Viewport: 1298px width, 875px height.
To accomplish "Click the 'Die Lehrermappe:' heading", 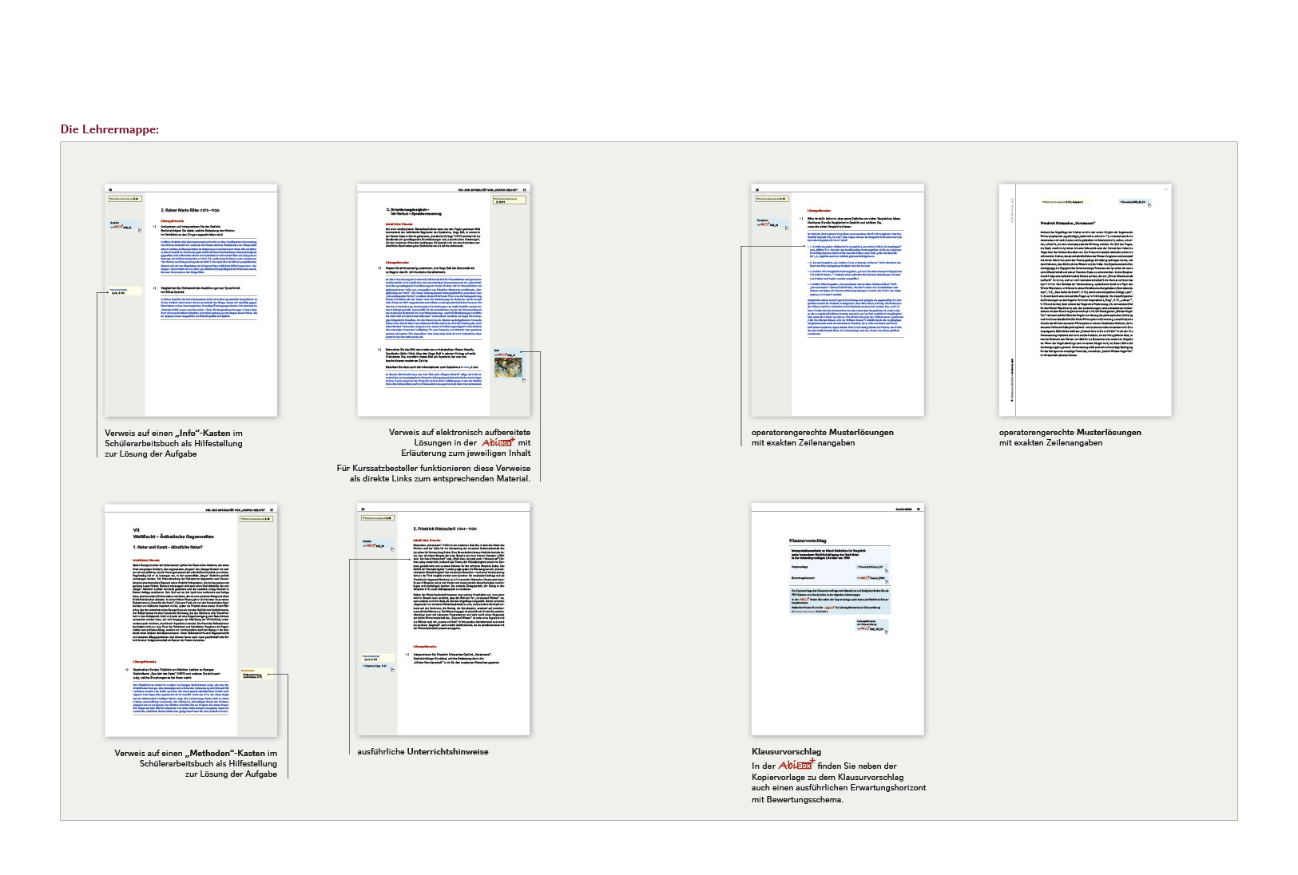I will pyautogui.click(x=109, y=129).
